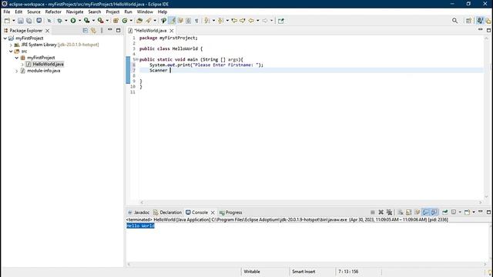
Task: Click the Previous Annotation icon
Action: (220, 21)
